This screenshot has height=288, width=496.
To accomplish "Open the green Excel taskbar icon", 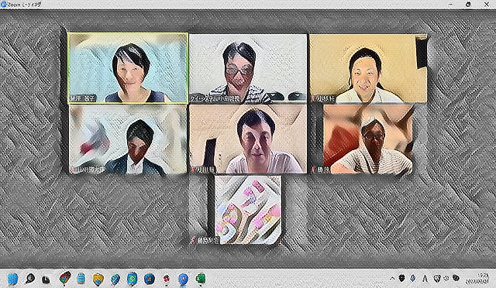I will click(200, 279).
